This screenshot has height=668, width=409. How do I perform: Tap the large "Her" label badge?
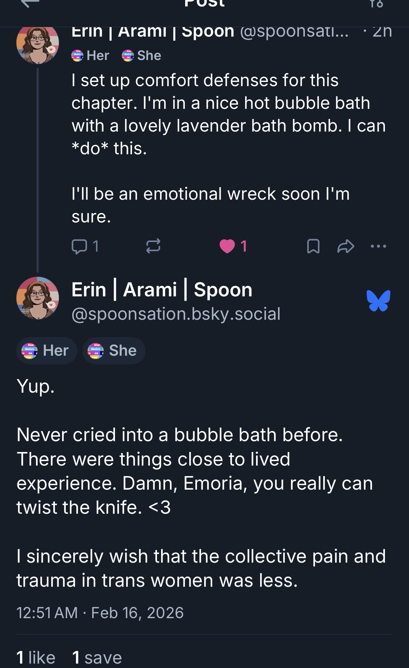(x=47, y=351)
